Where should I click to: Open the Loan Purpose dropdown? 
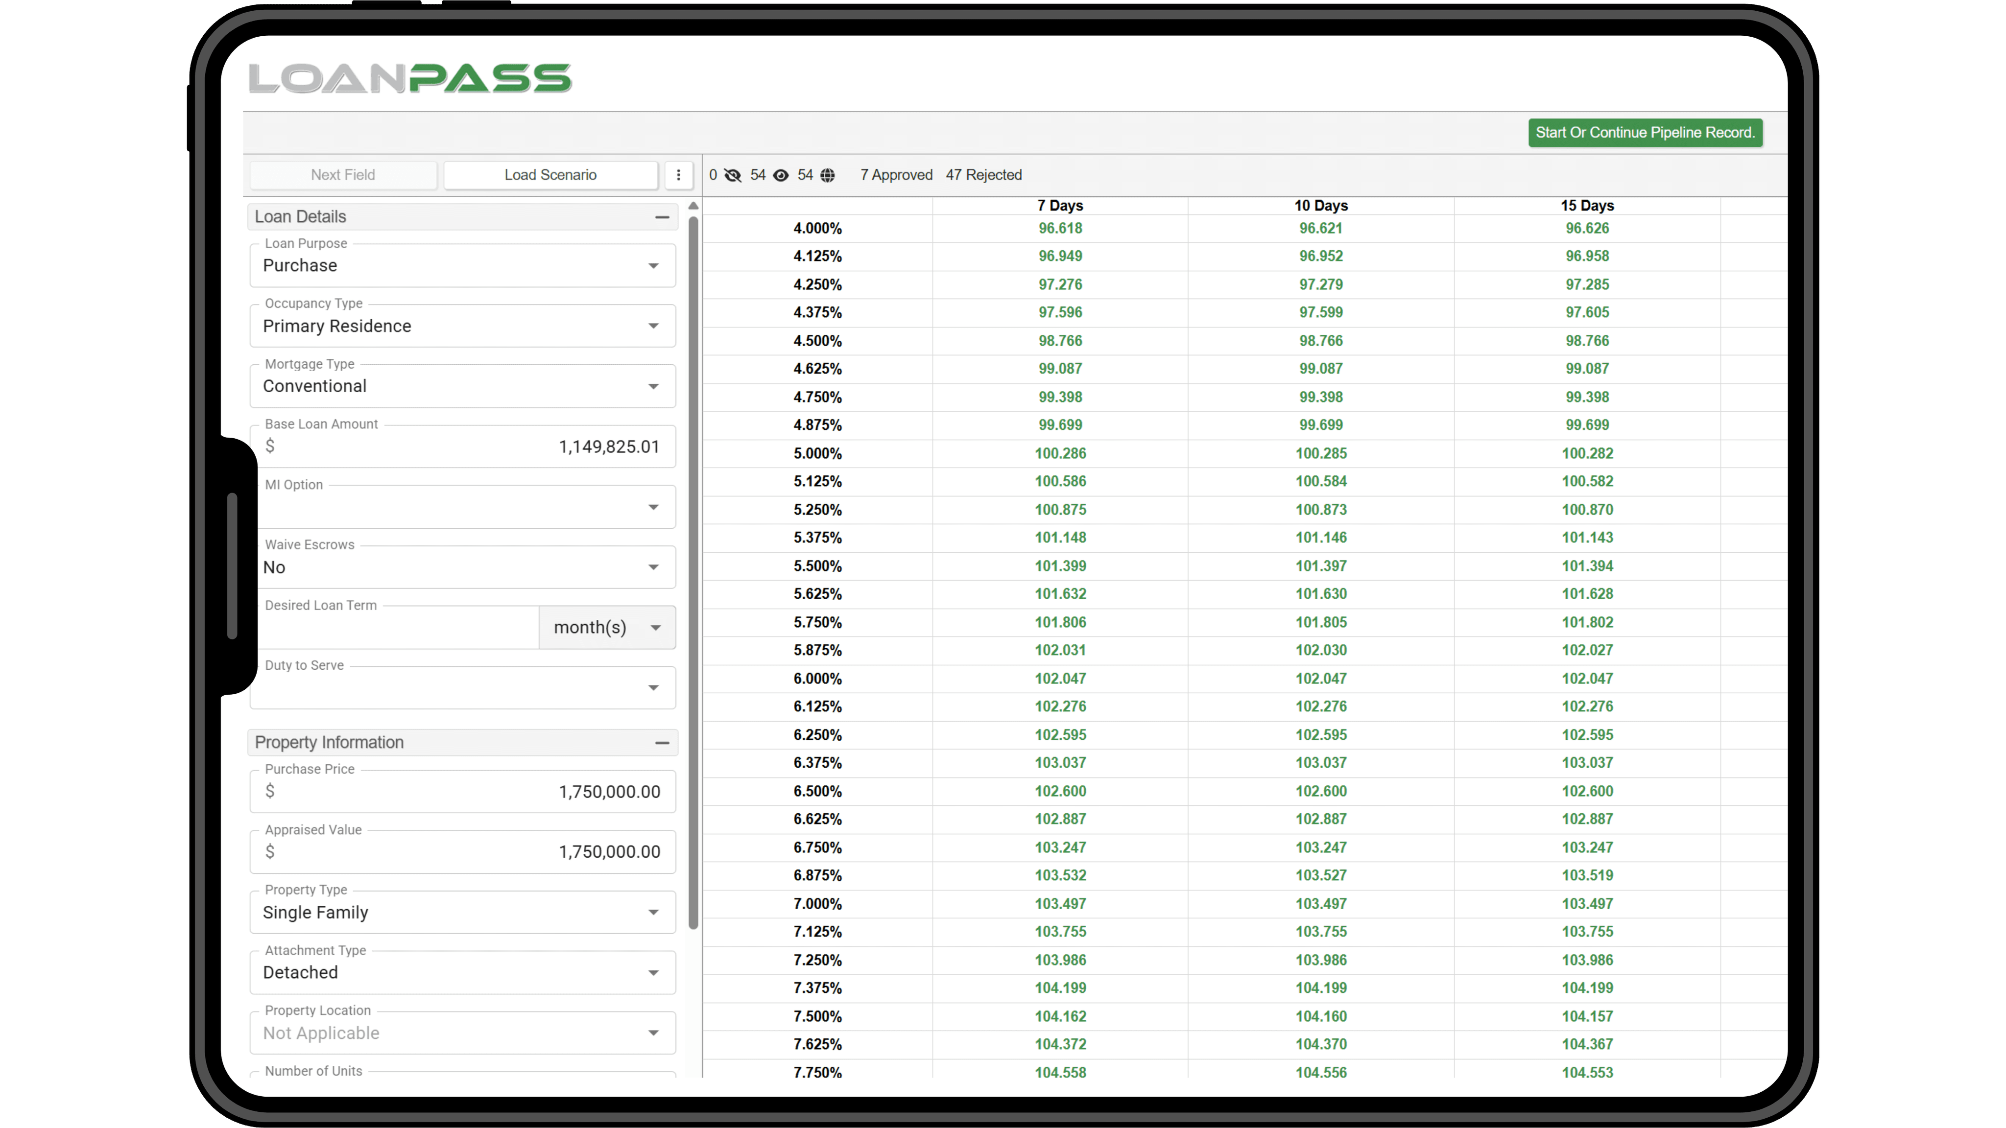[x=653, y=265]
